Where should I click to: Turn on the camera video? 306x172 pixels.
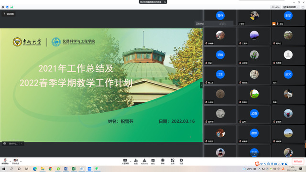16,161
